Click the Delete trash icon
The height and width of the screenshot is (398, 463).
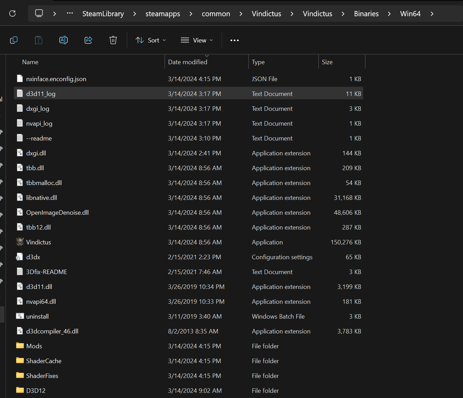click(x=113, y=40)
